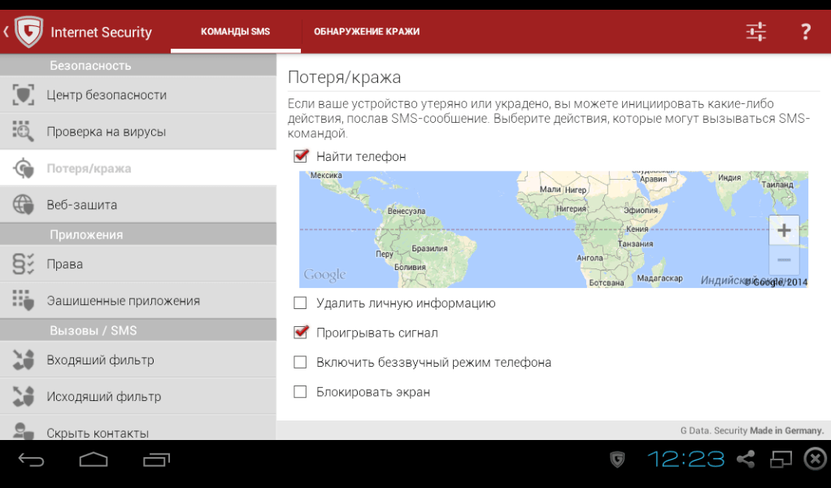
Task: Open the settings sliders icon in toolbar
Action: [x=755, y=31]
